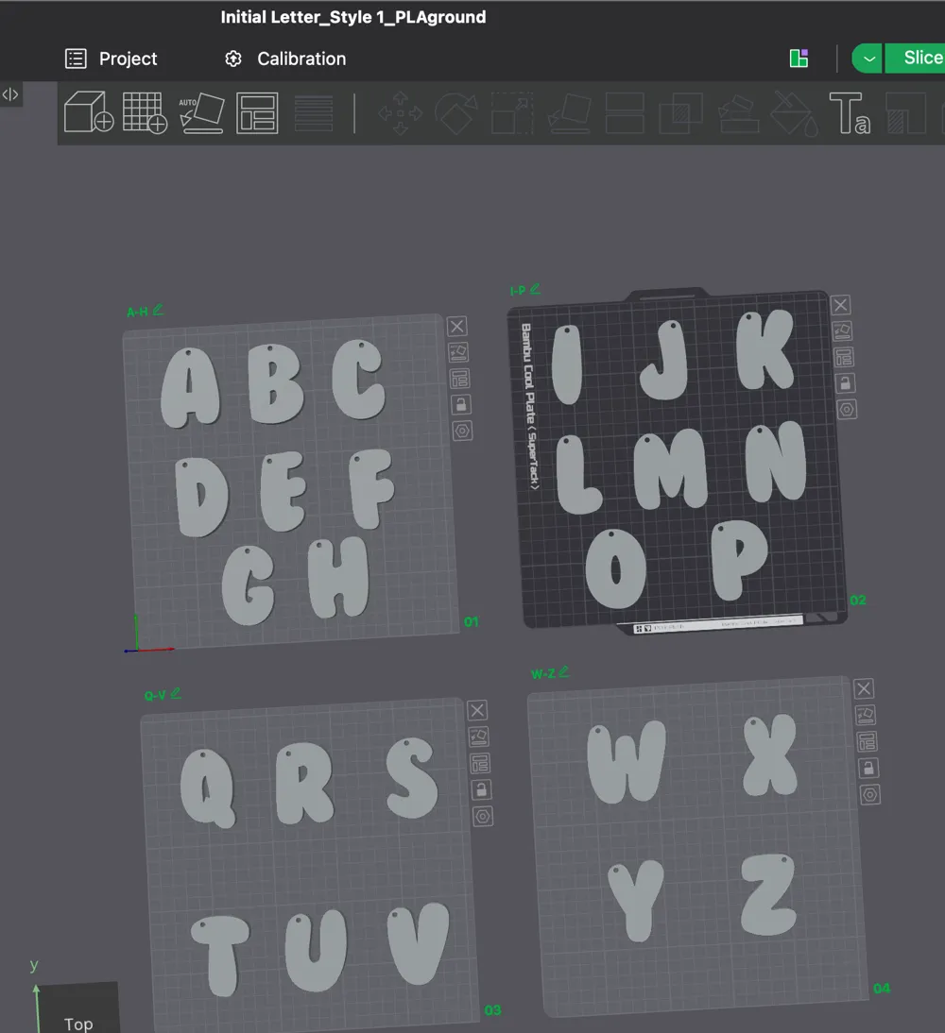This screenshot has width=945, height=1033.
Task: Toggle the lock on plate 02
Action: (x=846, y=383)
